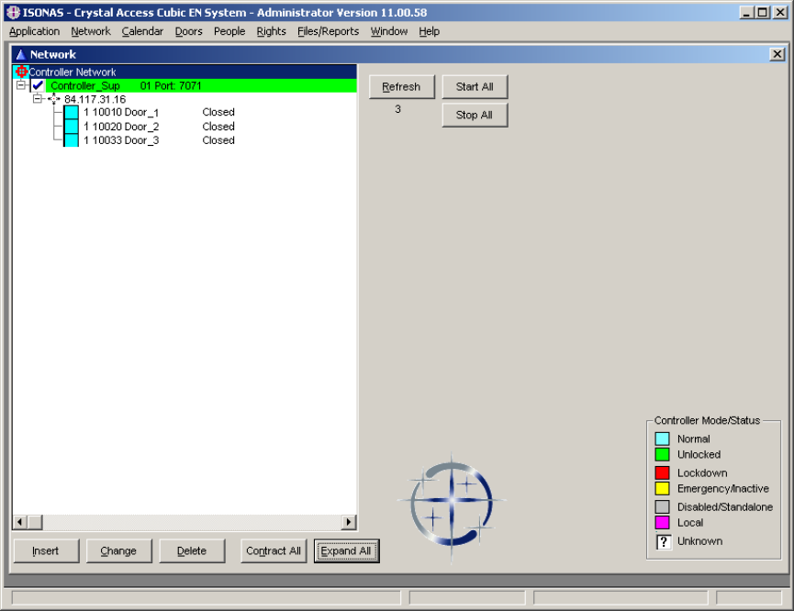Screen dimensions: 794x611
Task: Click the count '3' below Refresh
Action: coord(398,109)
